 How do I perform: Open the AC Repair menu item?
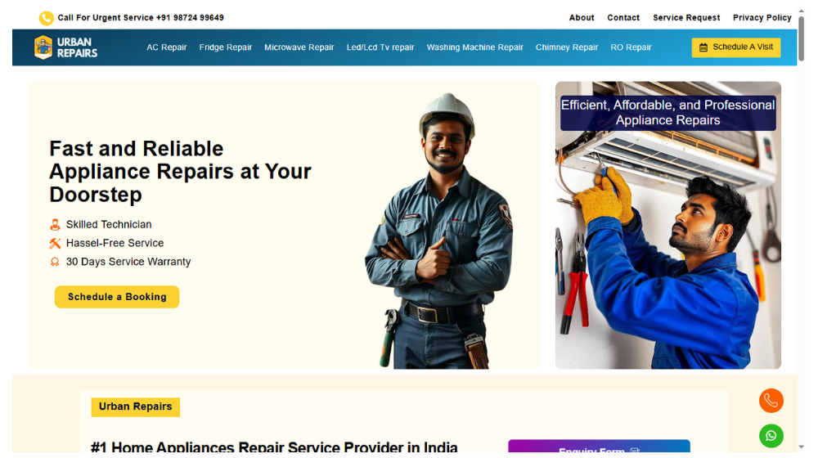click(x=166, y=47)
